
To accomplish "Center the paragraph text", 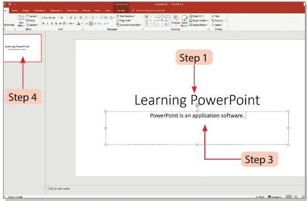I will pyautogui.click(x=91, y=24).
